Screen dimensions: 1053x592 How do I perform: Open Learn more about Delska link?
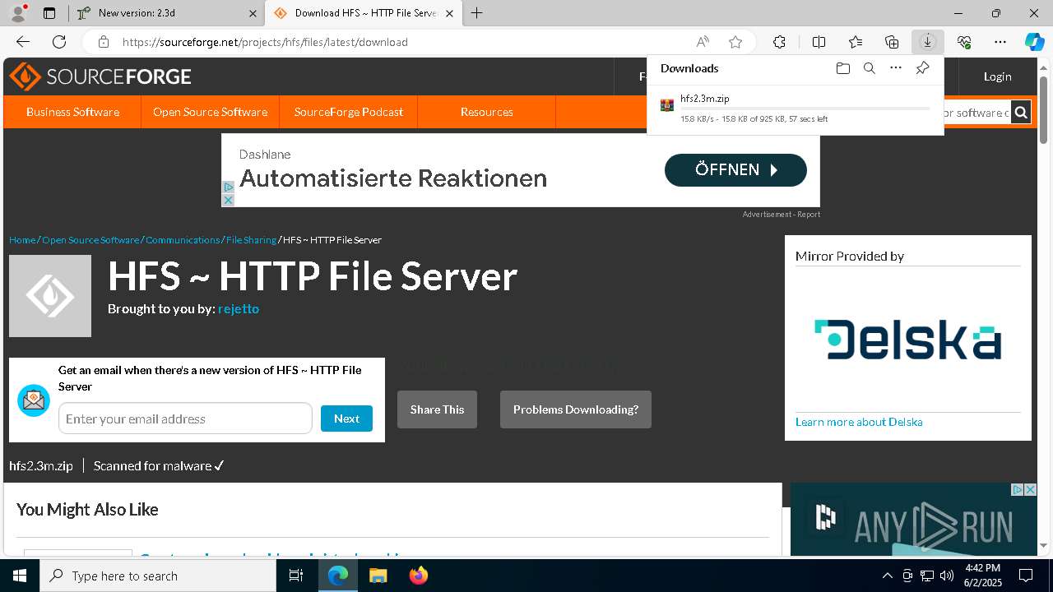859,422
